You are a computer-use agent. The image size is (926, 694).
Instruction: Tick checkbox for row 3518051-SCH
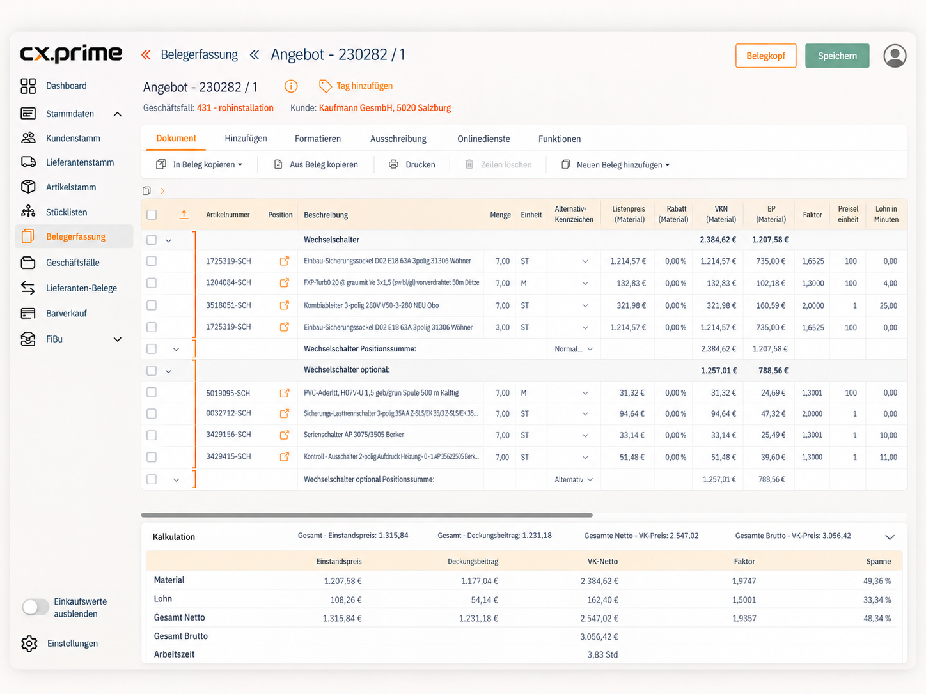coord(152,305)
